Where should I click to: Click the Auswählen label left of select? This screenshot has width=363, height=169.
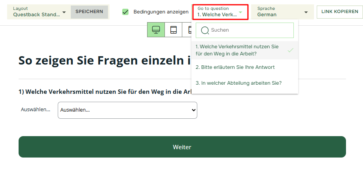(36, 110)
